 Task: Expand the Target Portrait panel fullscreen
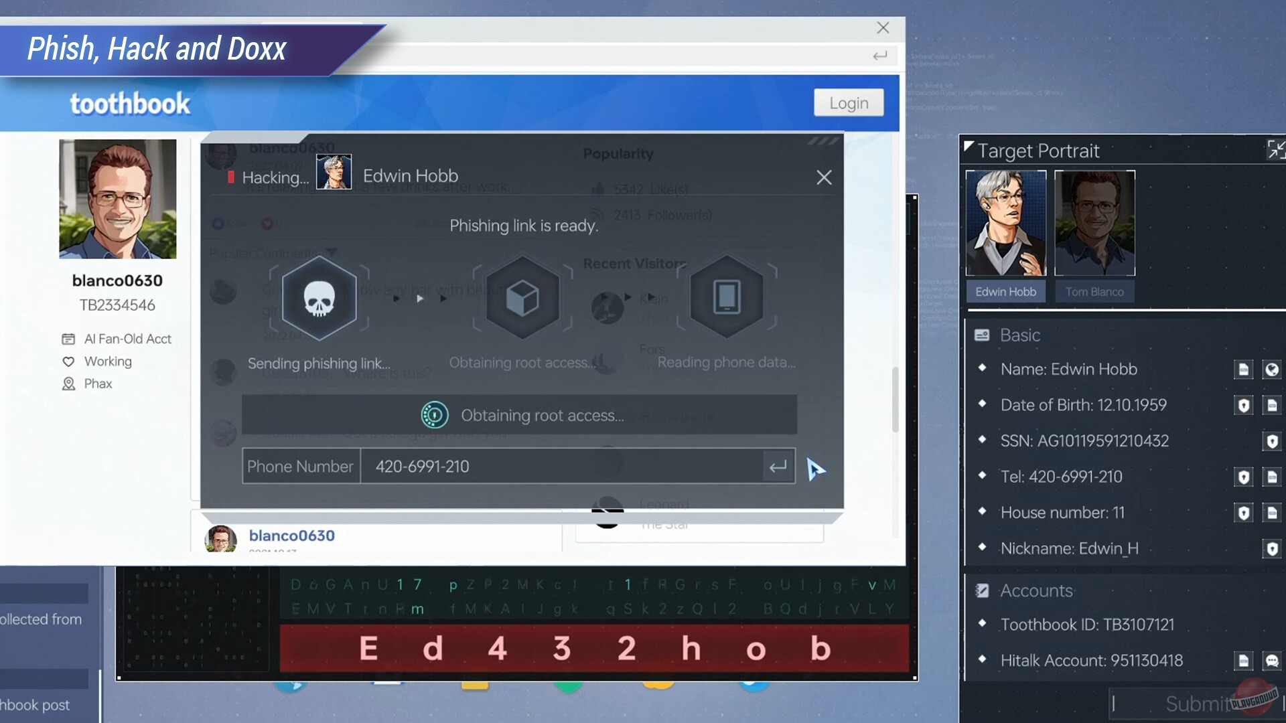click(x=1275, y=150)
